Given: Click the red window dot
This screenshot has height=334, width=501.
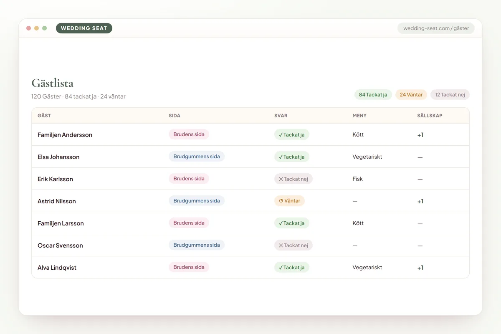Looking at the screenshot, I should point(29,28).
